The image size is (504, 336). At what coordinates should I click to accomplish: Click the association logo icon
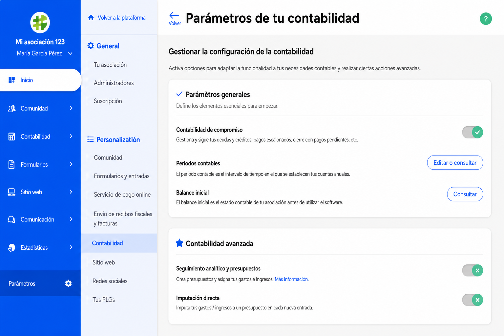(x=40, y=23)
